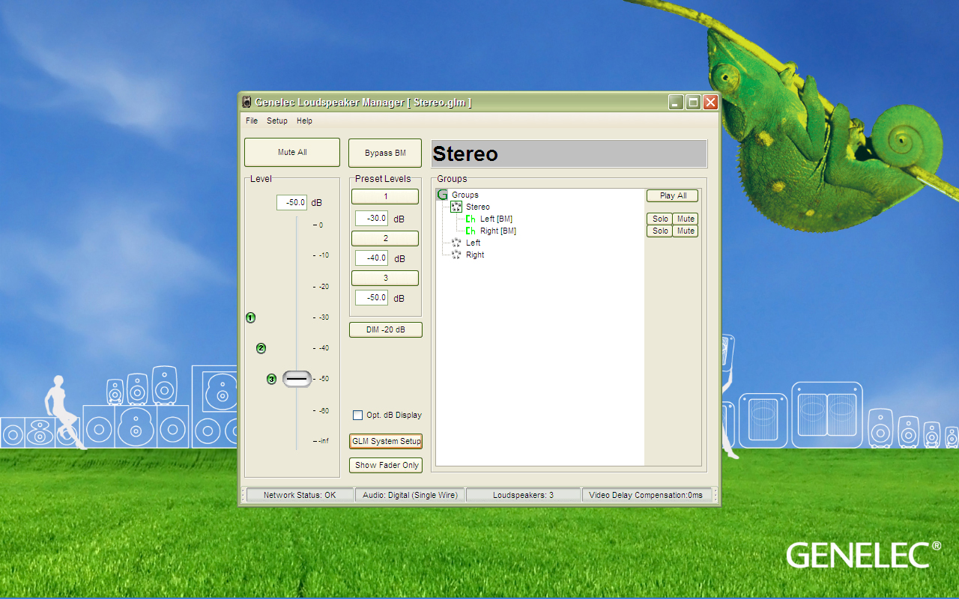
Task: Click the Groups root G icon
Action: click(442, 195)
